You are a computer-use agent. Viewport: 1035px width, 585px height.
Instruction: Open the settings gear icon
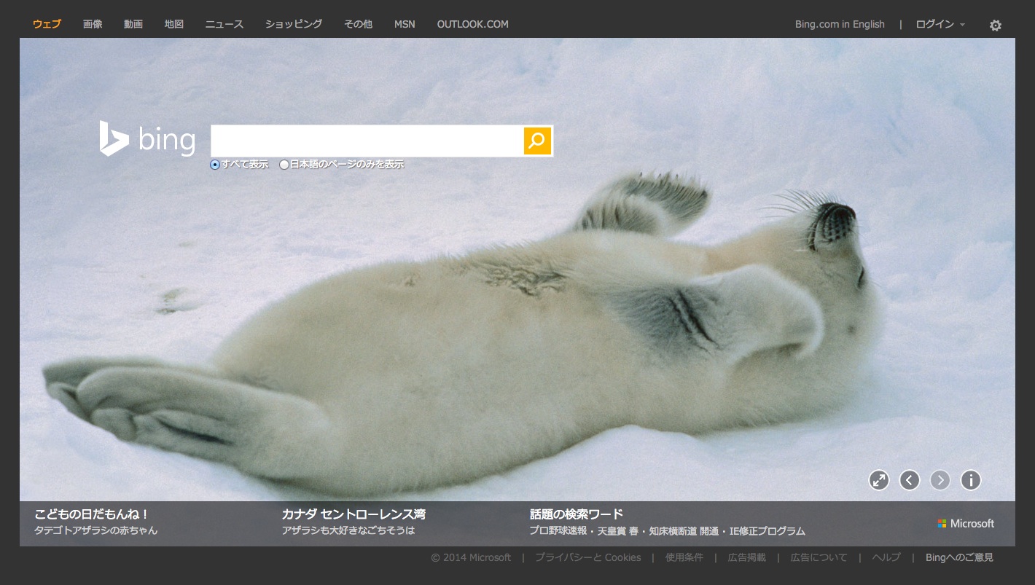coord(995,25)
